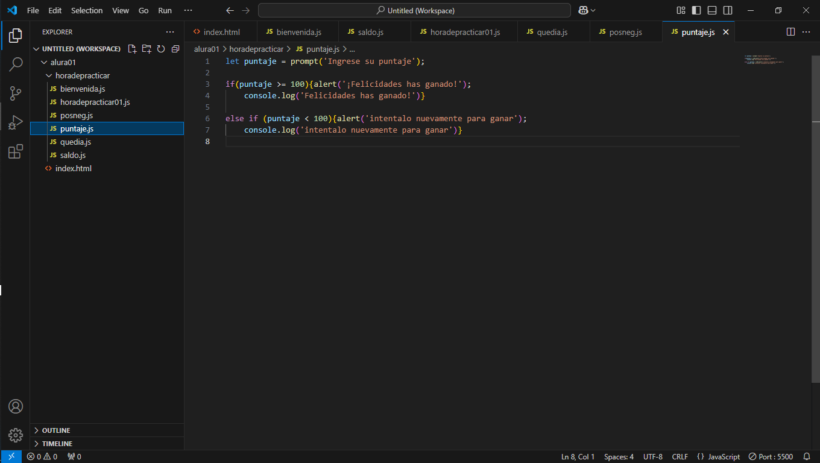Open the Explorer view in activity bar
The width and height of the screenshot is (820, 463).
[x=16, y=36]
